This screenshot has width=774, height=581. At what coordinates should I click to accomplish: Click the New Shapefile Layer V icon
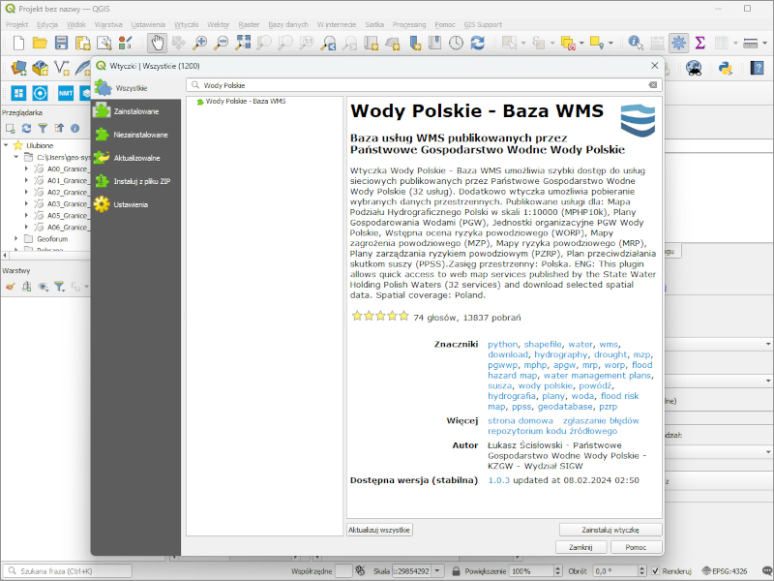62,68
